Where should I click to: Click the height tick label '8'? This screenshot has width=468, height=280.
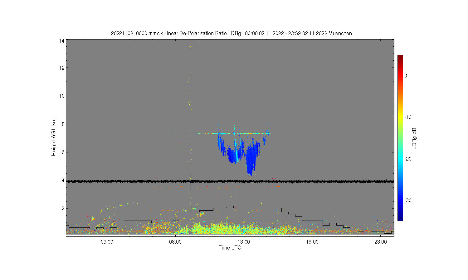[x=63, y=124]
